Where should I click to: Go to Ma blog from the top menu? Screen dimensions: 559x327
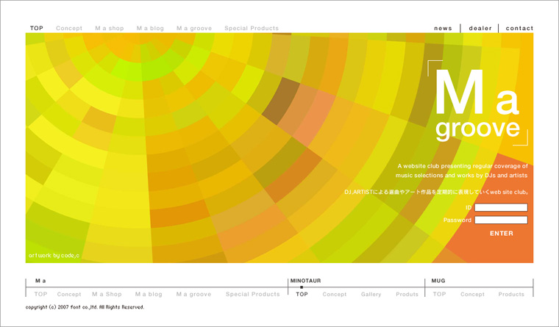[x=150, y=29]
